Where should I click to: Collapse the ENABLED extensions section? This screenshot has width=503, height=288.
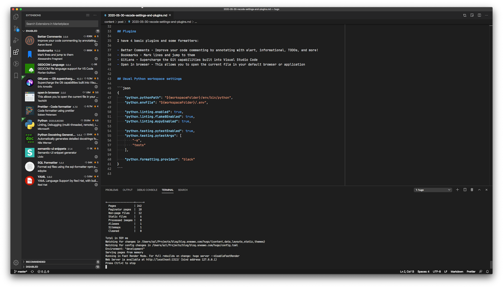[x=30, y=31]
